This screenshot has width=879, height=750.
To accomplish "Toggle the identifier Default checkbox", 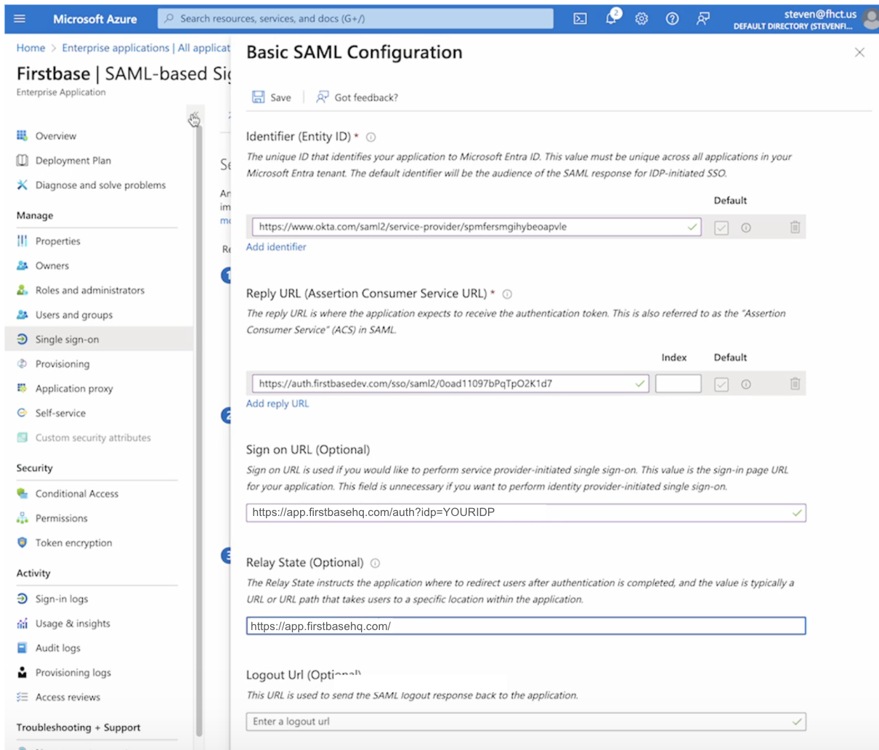I will point(721,227).
